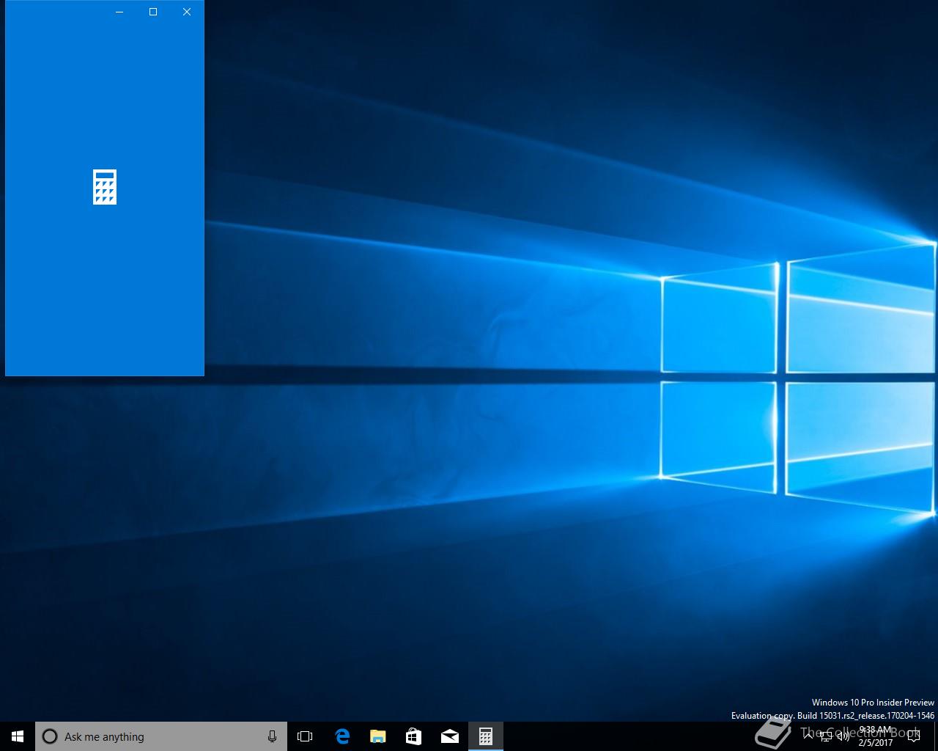
Task: Open the network status tray icon
Action: pyautogui.click(x=826, y=736)
